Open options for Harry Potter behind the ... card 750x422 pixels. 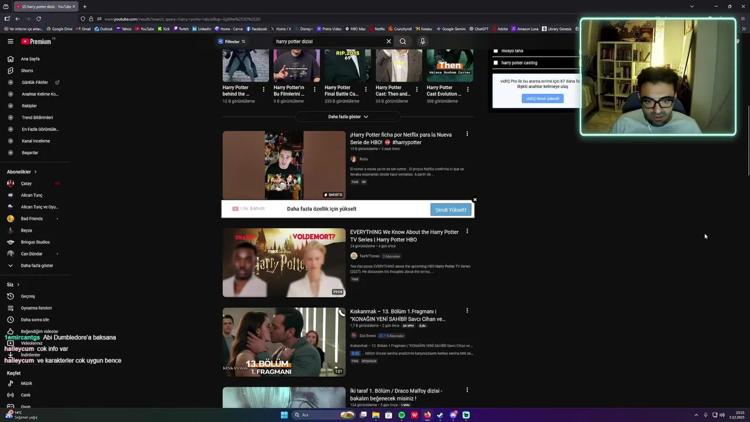coord(264,90)
